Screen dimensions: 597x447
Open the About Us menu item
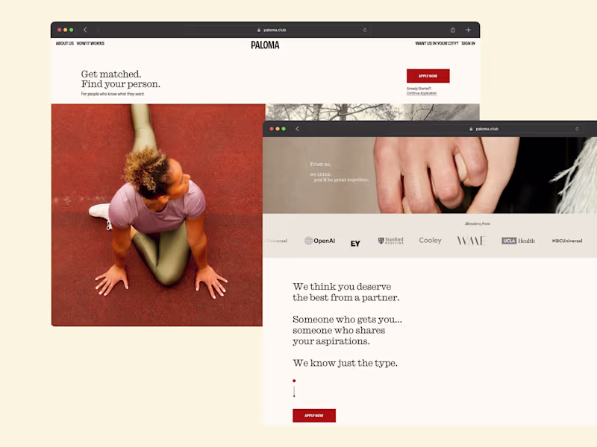tap(65, 43)
